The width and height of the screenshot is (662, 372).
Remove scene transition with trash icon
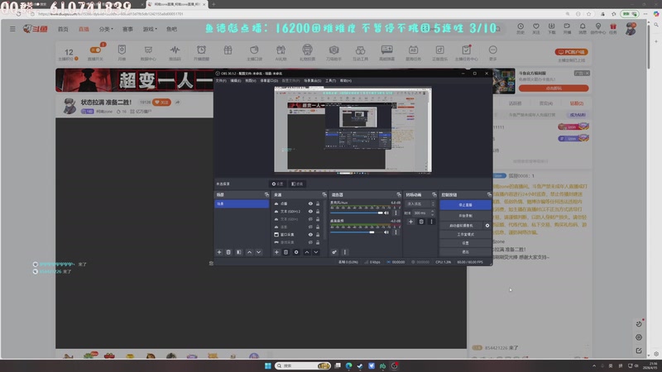tap(421, 222)
